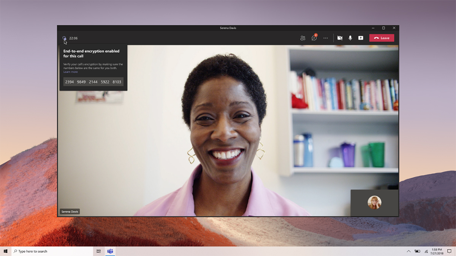The image size is (456, 256).
Task: Mute the microphone
Action: pyautogui.click(x=350, y=38)
